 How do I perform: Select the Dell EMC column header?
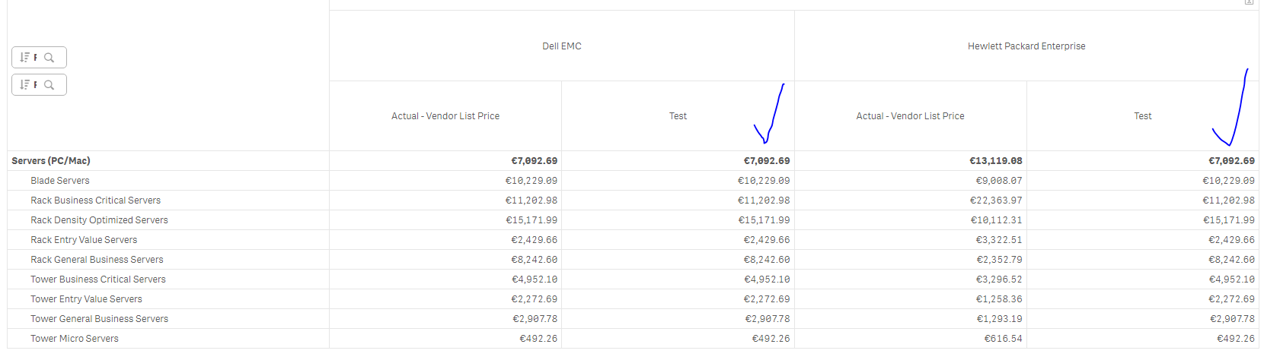[x=561, y=46]
